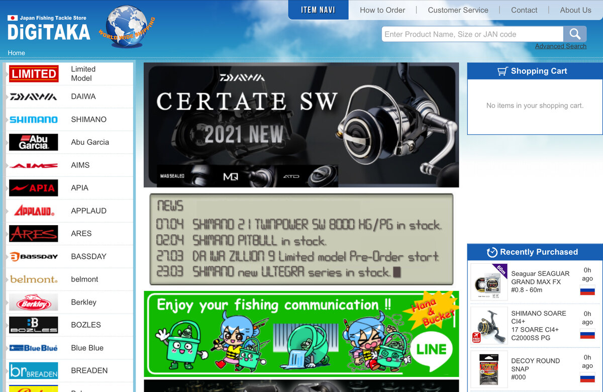Click the SHIMANO SOARE CI4+ reel thumbnail
The height and width of the screenshot is (392, 603).
(489, 326)
